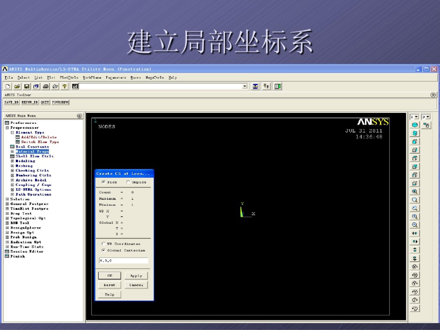The width and height of the screenshot is (440, 330).
Task: Select the WP Coordinates radio button
Action: pos(104,244)
